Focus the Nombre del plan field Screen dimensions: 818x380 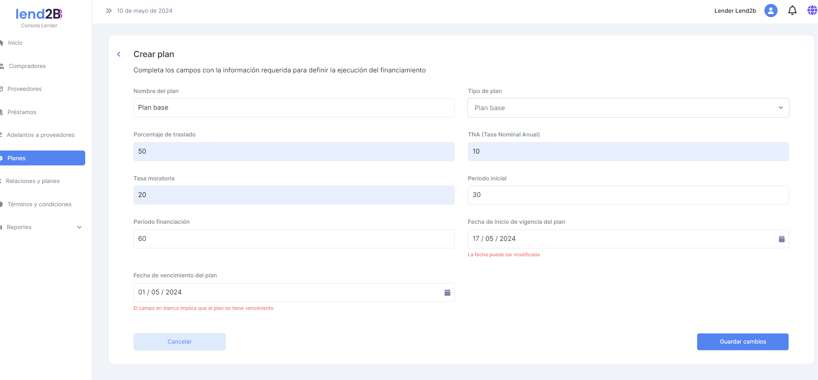(x=293, y=108)
